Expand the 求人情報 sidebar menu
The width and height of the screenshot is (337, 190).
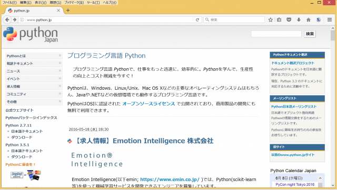tap(34, 87)
